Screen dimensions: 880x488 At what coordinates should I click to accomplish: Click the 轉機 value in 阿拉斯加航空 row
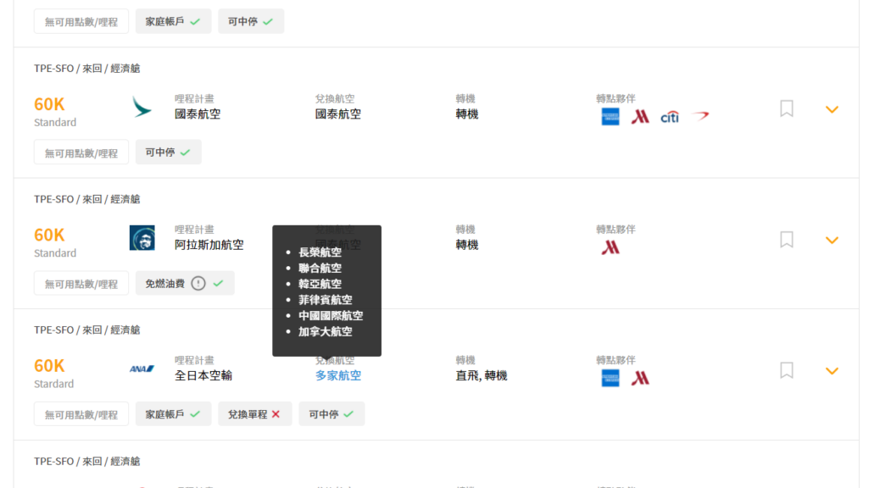[467, 245]
